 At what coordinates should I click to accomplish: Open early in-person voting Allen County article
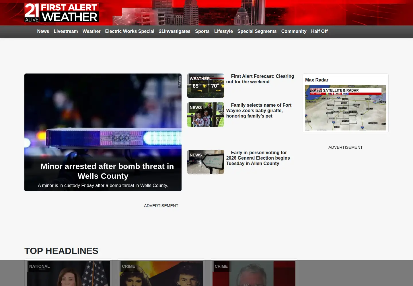coord(258,158)
